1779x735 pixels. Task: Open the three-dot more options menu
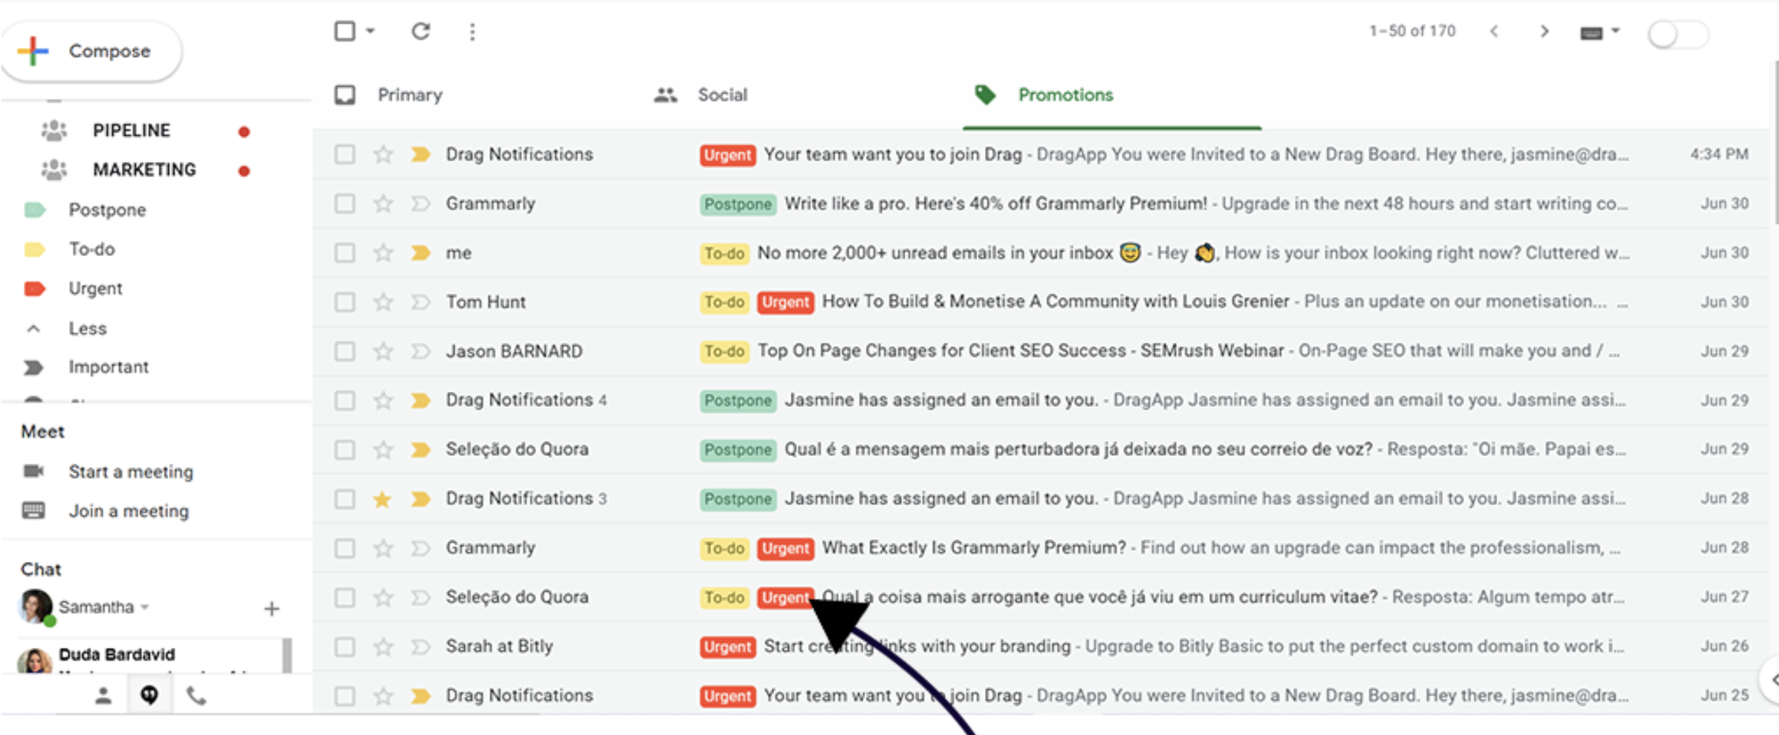tap(472, 32)
